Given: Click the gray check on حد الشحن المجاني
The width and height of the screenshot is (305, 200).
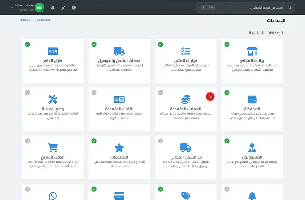Looking at the screenshot, I should click(160, 141).
